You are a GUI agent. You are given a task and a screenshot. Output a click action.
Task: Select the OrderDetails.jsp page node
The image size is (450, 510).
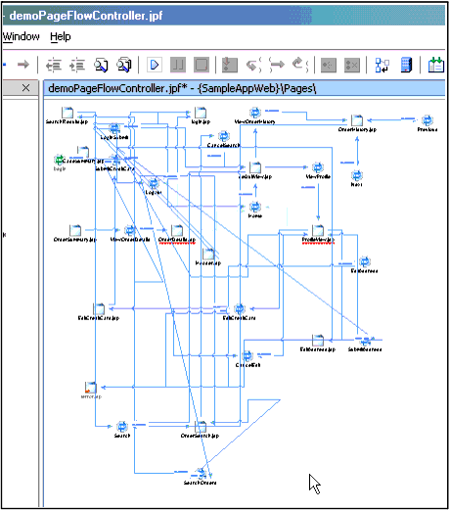177,230
